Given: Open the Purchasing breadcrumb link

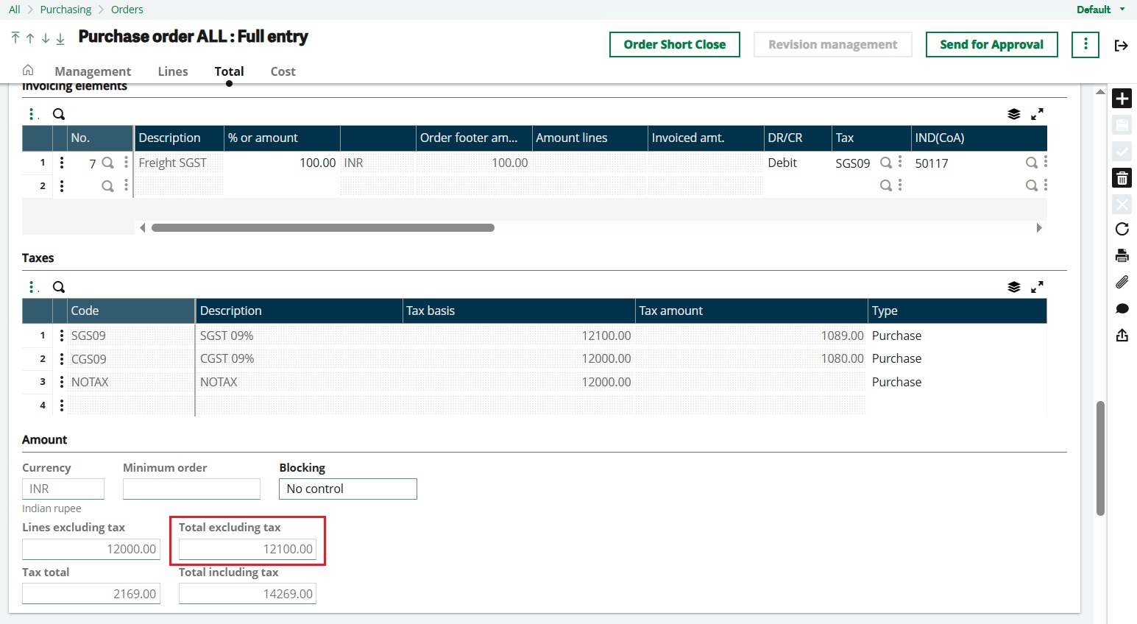Looking at the screenshot, I should [x=65, y=10].
